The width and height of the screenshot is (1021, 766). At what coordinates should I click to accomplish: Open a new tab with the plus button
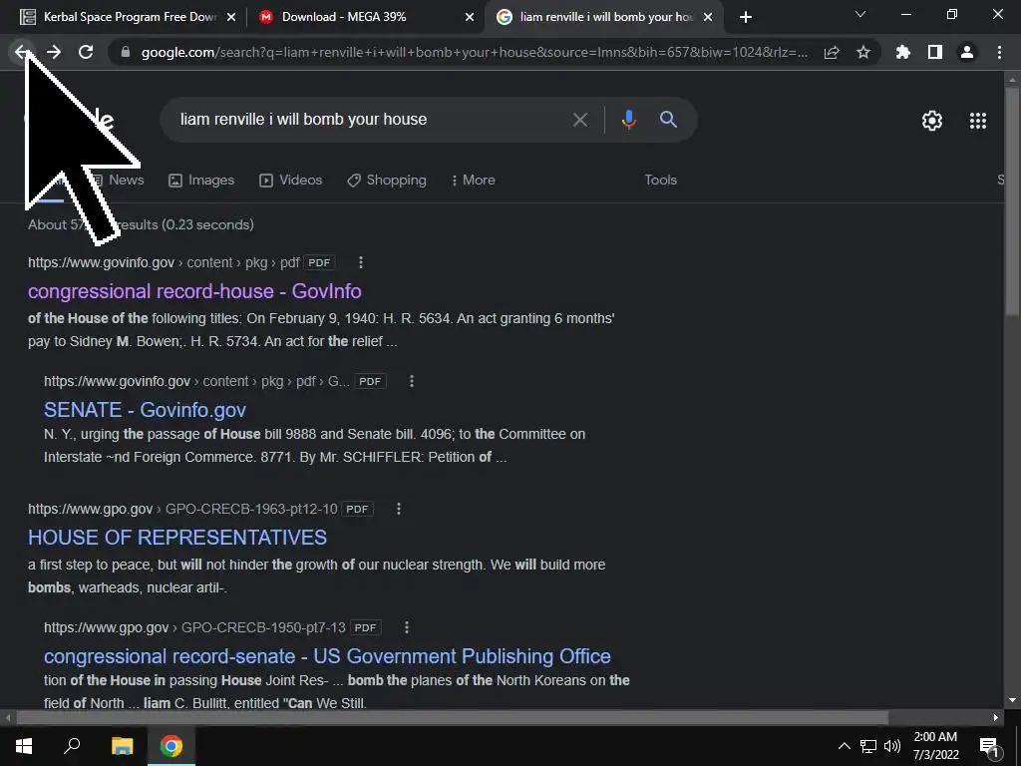(746, 18)
